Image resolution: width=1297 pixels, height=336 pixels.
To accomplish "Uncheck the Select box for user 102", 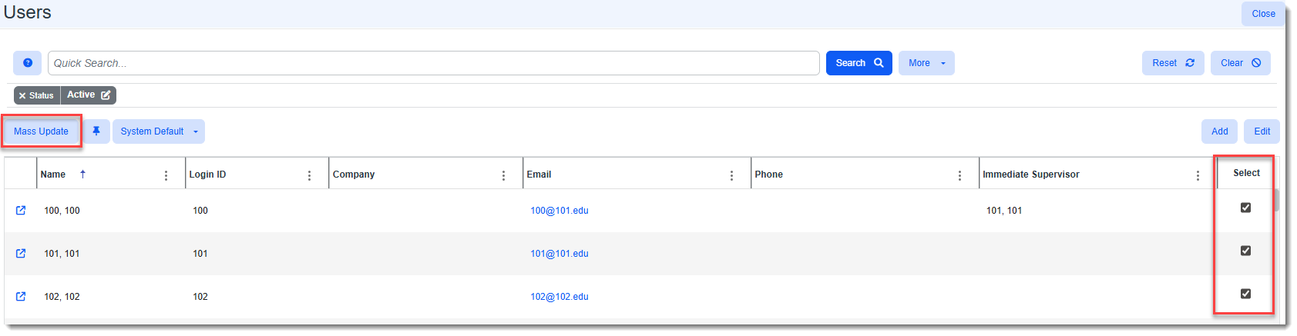I will pos(1245,294).
